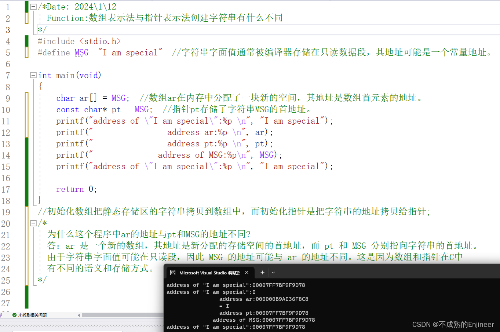Collapse the main function block at line 7
The image size is (500, 332).
pyautogui.click(x=33, y=75)
